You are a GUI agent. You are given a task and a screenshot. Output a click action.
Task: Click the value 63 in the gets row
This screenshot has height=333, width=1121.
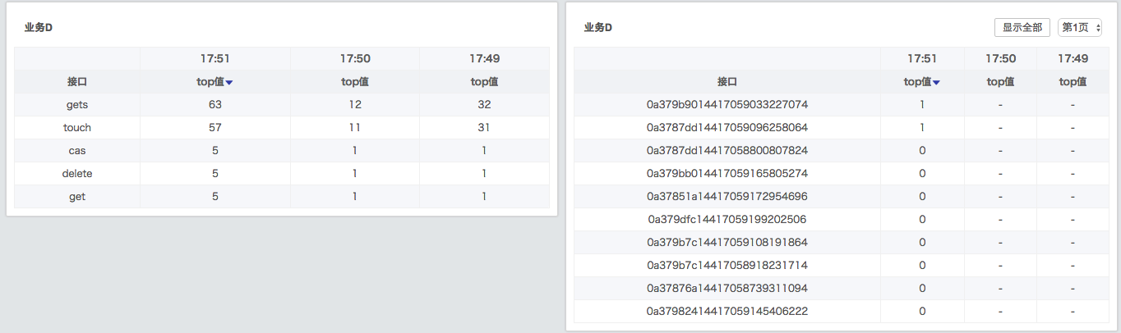(215, 104)
